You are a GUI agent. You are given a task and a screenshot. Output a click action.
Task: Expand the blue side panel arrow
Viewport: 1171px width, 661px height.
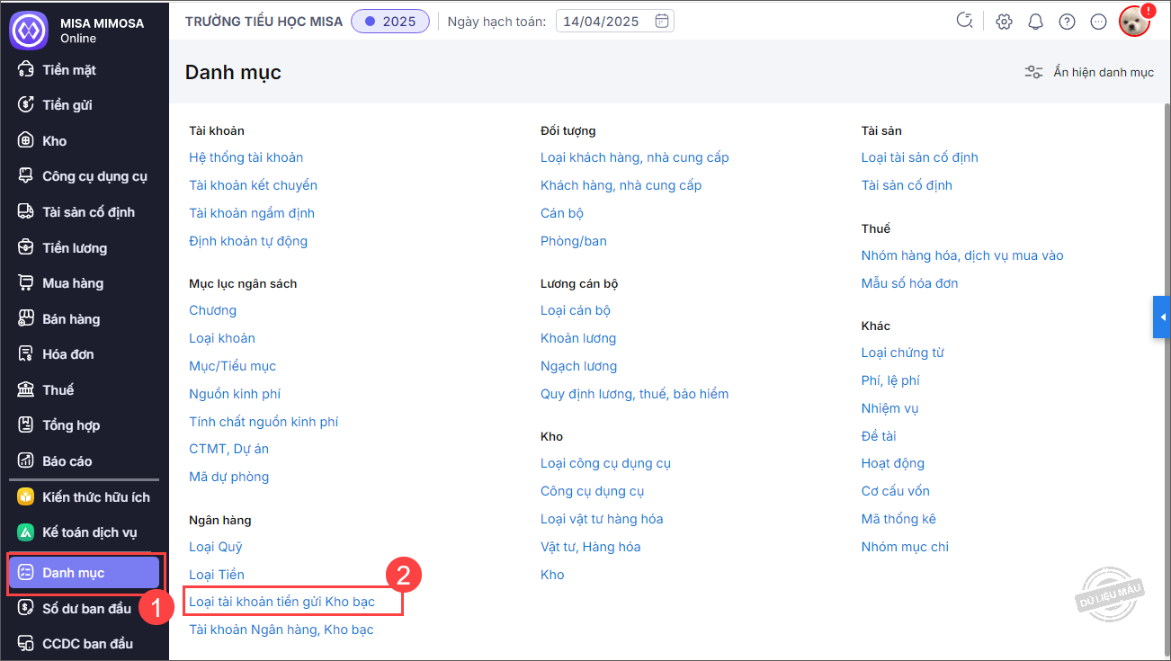[1162, 317]
